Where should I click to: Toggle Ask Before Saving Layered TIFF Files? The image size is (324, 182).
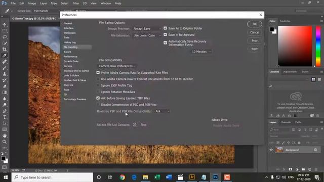coord(98,98)
